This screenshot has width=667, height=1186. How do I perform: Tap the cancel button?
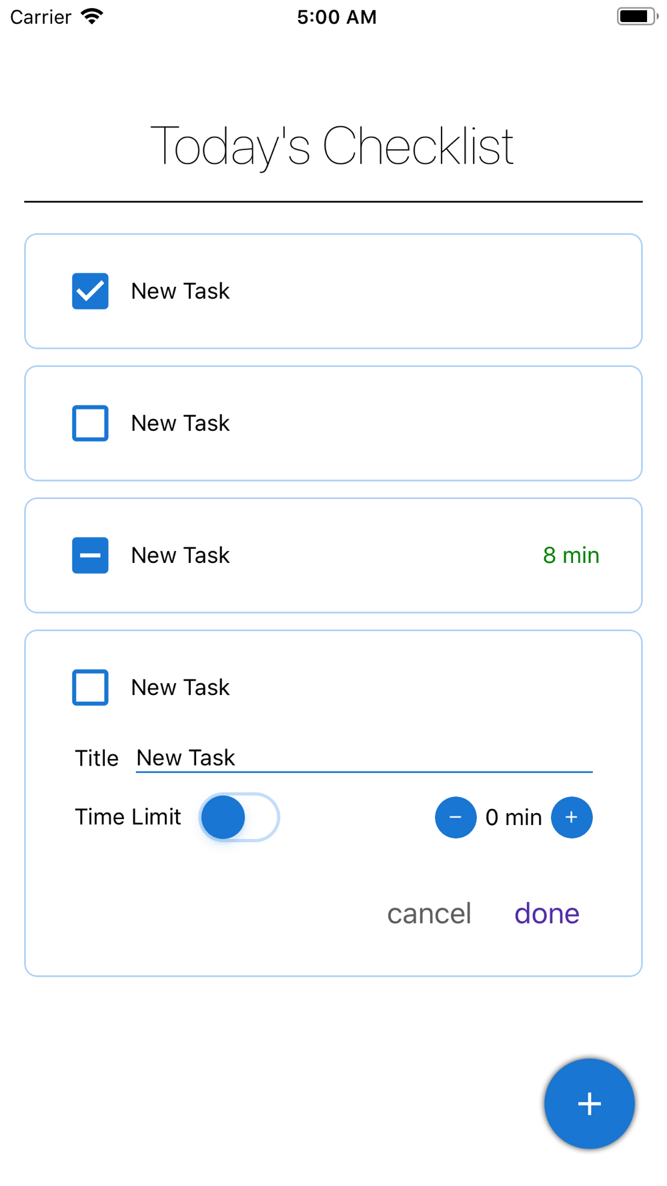(x=429, y=913)
